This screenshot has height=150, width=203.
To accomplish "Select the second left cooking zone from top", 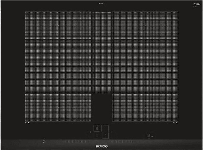I will [x=58, y=52].
